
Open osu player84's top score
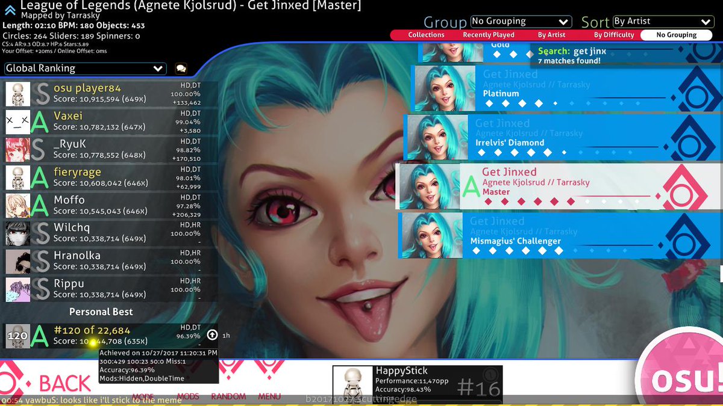tap(111, 94)
